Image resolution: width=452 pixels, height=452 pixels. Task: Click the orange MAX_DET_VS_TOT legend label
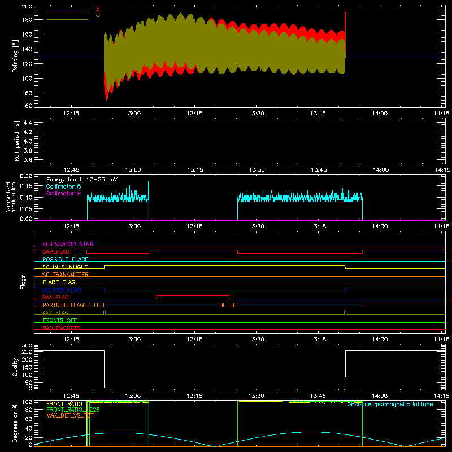pos(70,415)
